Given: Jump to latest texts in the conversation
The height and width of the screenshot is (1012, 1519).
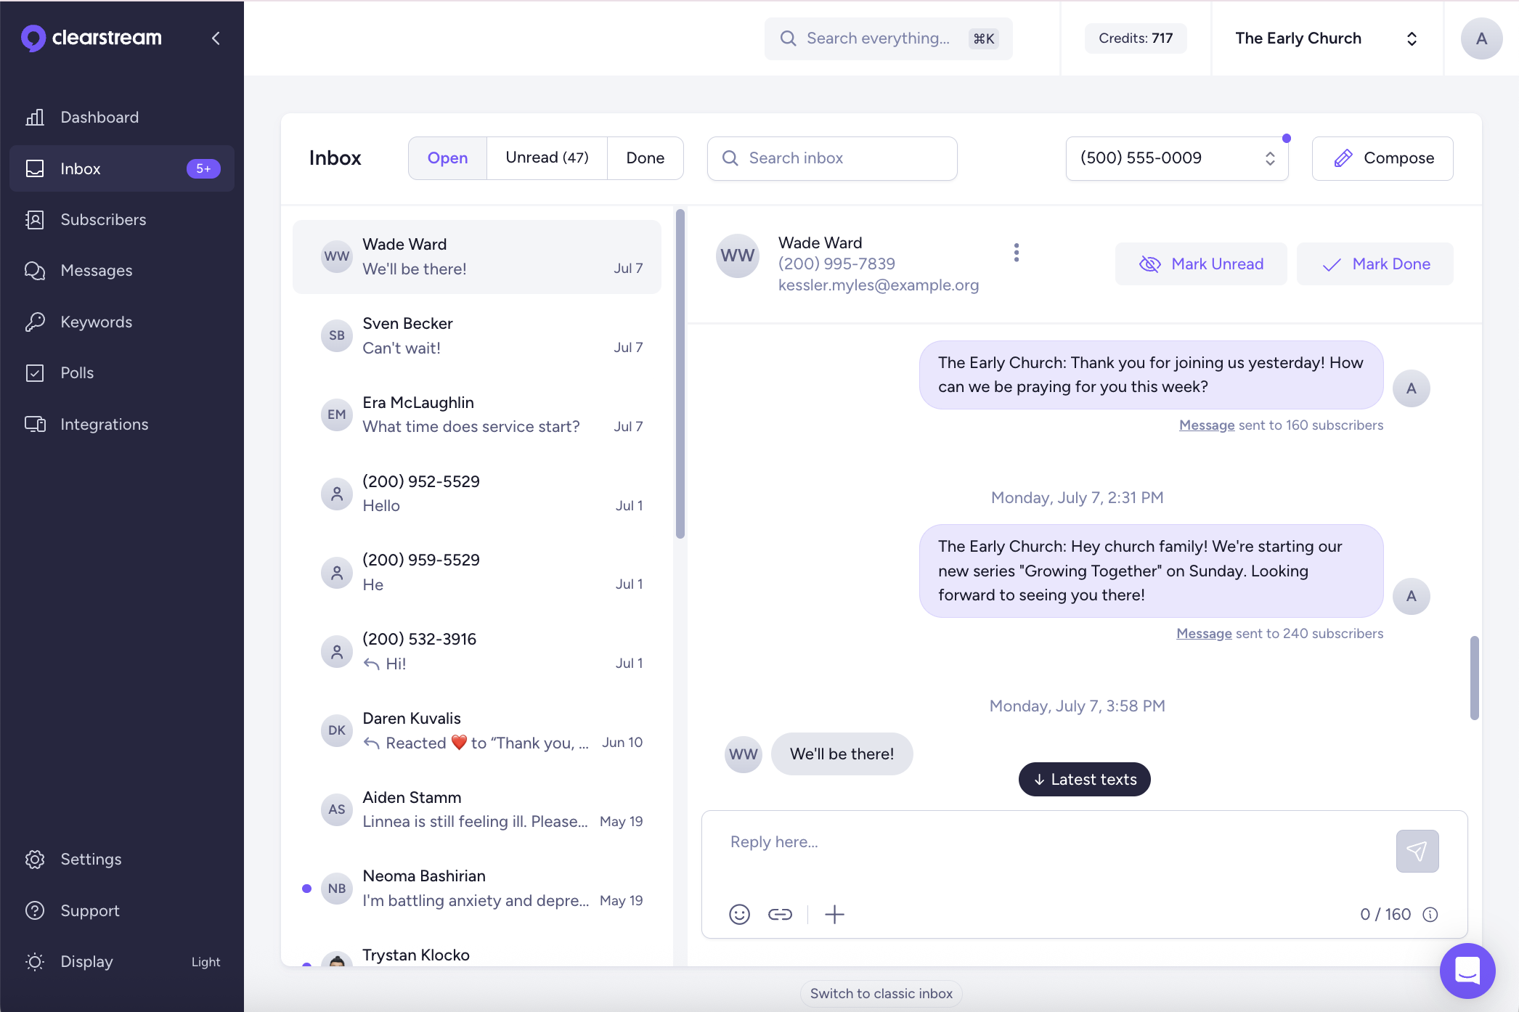Looking at the screenshot, I should (1083, 779).
